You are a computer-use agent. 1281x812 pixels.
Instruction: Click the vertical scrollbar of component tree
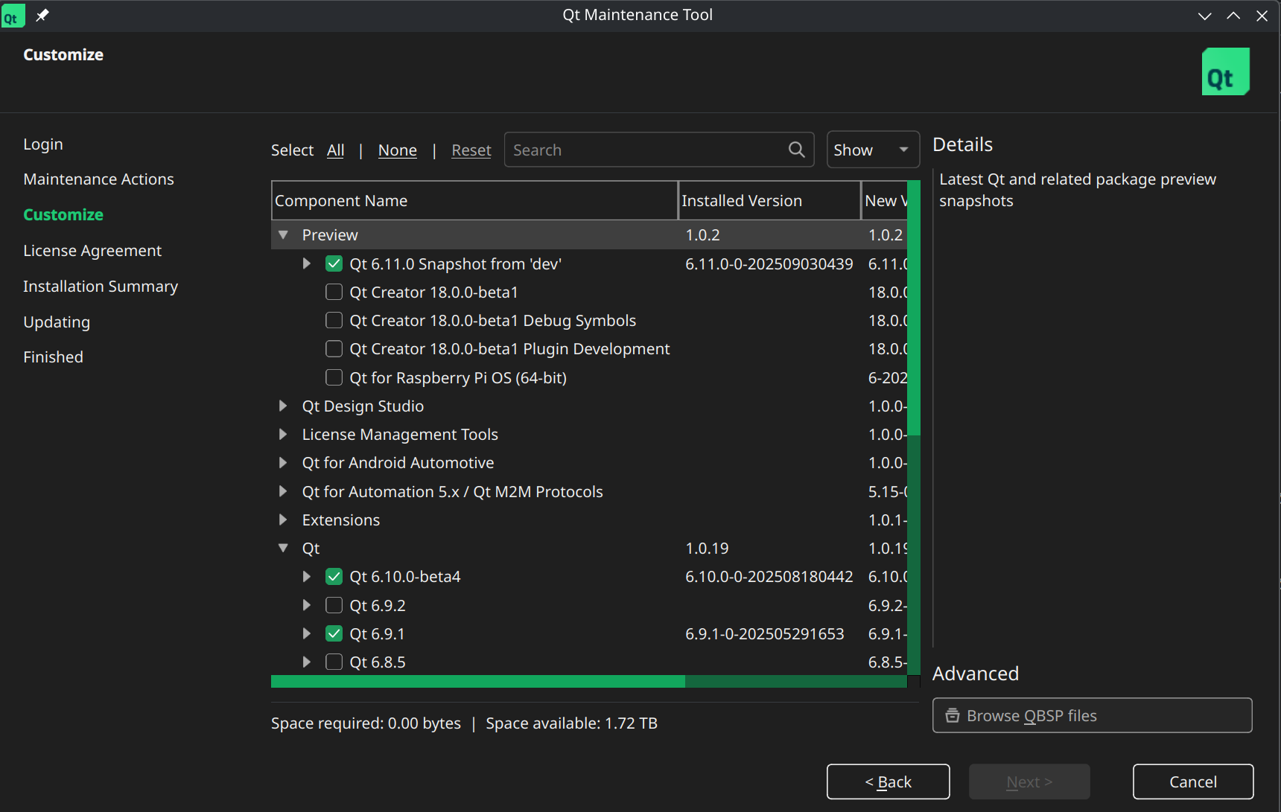click(x=914, y=428)
